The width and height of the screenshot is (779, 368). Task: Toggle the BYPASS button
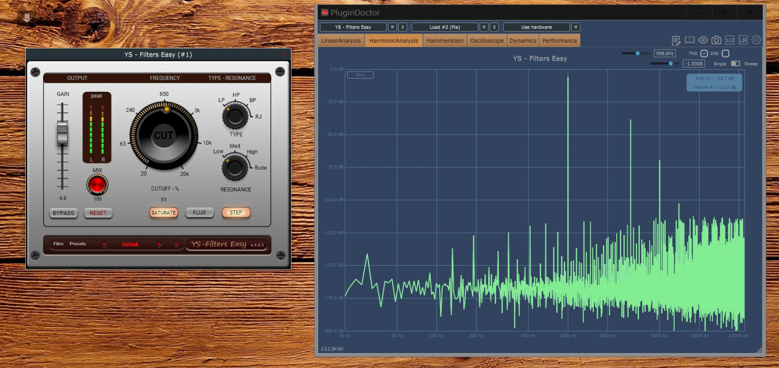pyautogui.click(x=63, y=213)
